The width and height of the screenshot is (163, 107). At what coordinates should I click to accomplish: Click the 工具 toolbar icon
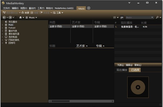coord(54,13)
